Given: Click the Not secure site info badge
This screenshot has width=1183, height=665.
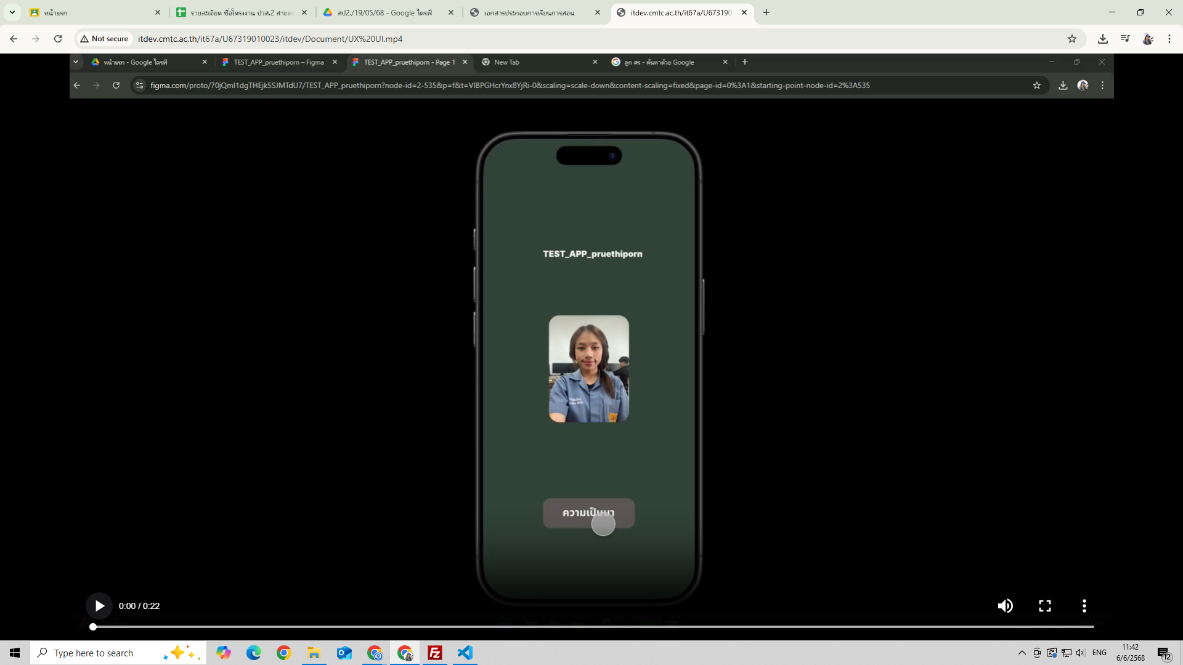Looking at the screenshot, I should [104, 39].
